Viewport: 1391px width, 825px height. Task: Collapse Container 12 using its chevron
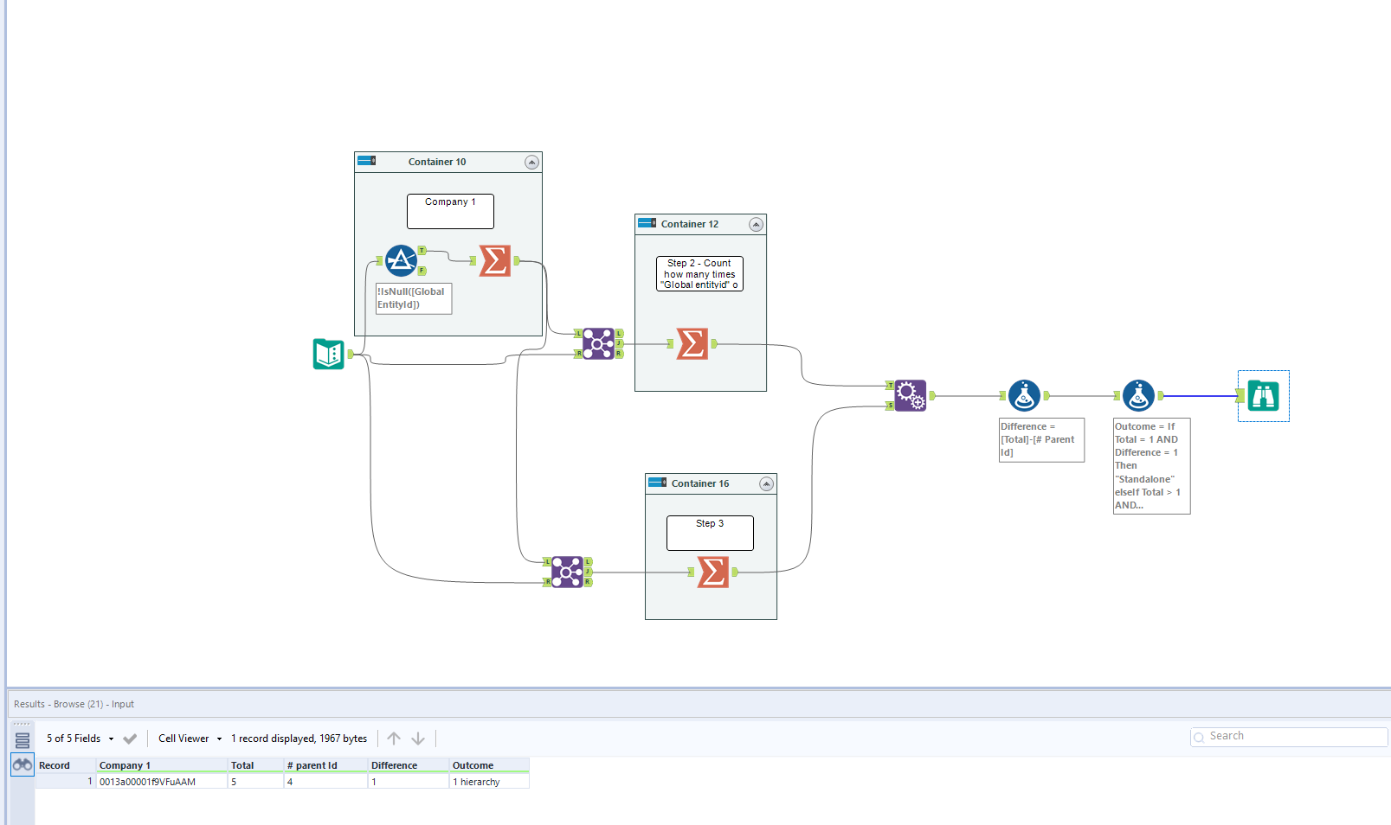tap(757, 224)
